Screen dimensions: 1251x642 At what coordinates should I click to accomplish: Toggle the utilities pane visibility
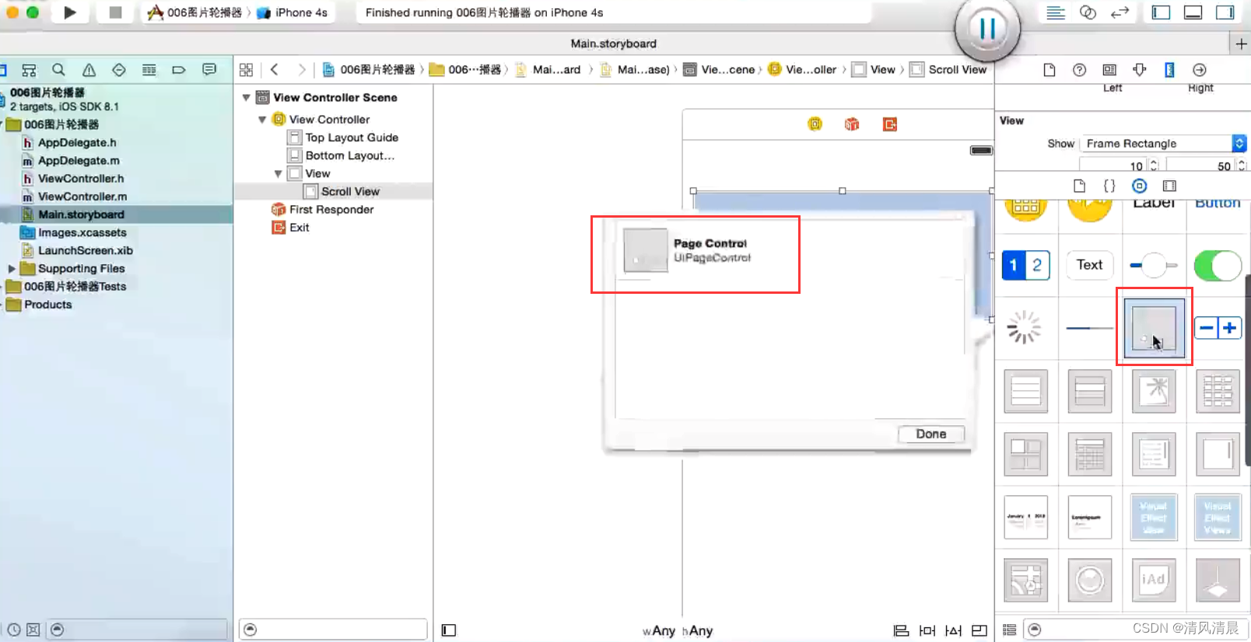tap(1225, 12)
